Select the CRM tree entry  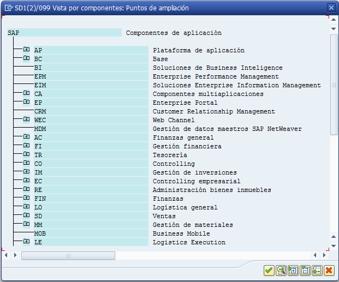click(x=91, y=111)
